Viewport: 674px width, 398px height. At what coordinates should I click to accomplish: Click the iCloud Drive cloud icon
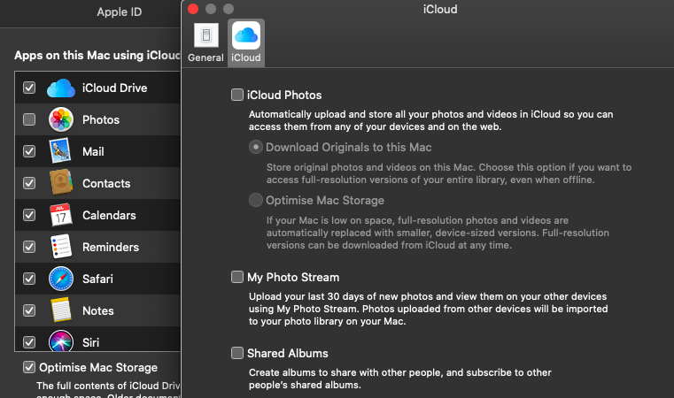click(x=60, y=88)
